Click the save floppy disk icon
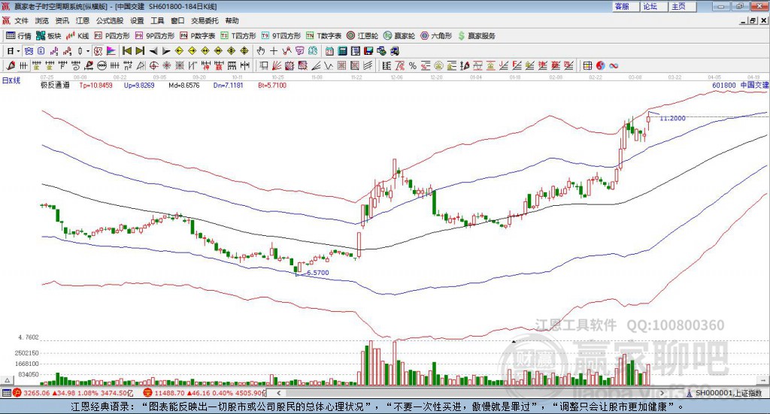 (x=368, y=51)
